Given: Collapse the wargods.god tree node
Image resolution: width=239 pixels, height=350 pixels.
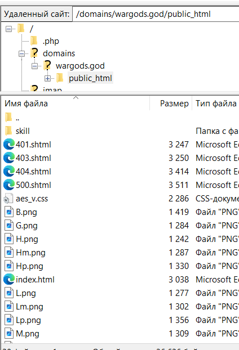Looking at the screenshot, I should click(x=34, y=66).
